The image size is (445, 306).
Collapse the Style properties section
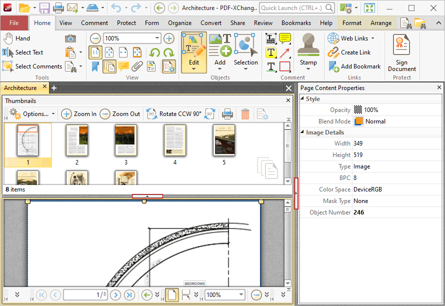pyautogui.click(x=302, y=98)
